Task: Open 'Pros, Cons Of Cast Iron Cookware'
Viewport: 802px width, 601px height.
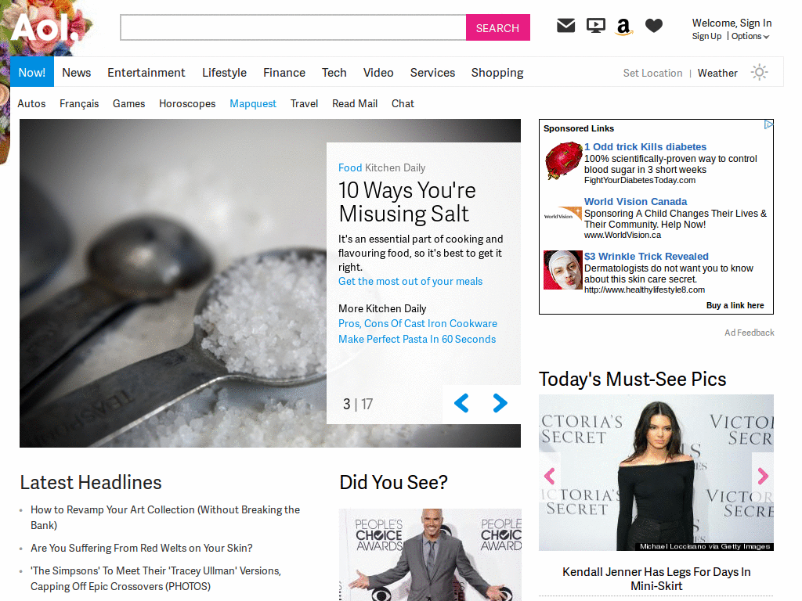Action: [418, 323]
